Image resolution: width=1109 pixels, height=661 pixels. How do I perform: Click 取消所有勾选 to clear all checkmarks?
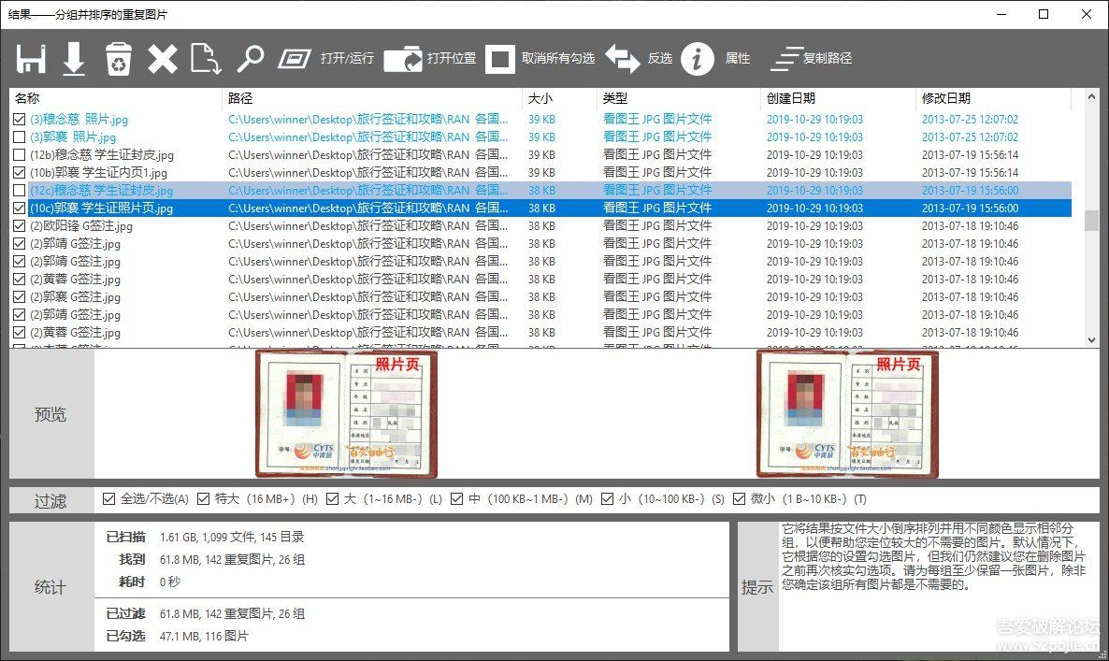coord(501,58)
